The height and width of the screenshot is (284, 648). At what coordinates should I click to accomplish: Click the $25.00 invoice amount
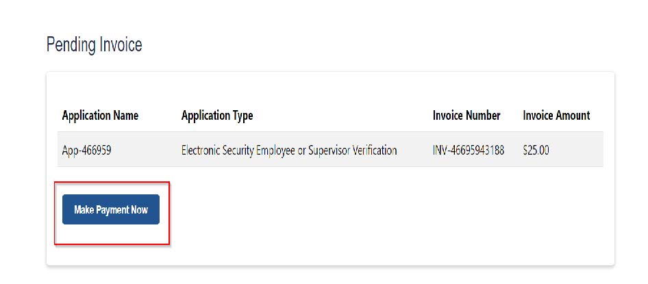click(536, 150)
